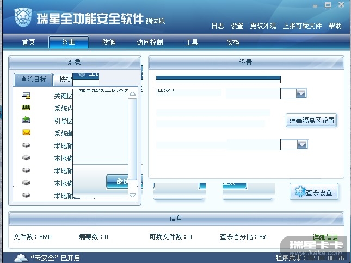
Task: Minimize the Rising window
Action: click(315, 6)
